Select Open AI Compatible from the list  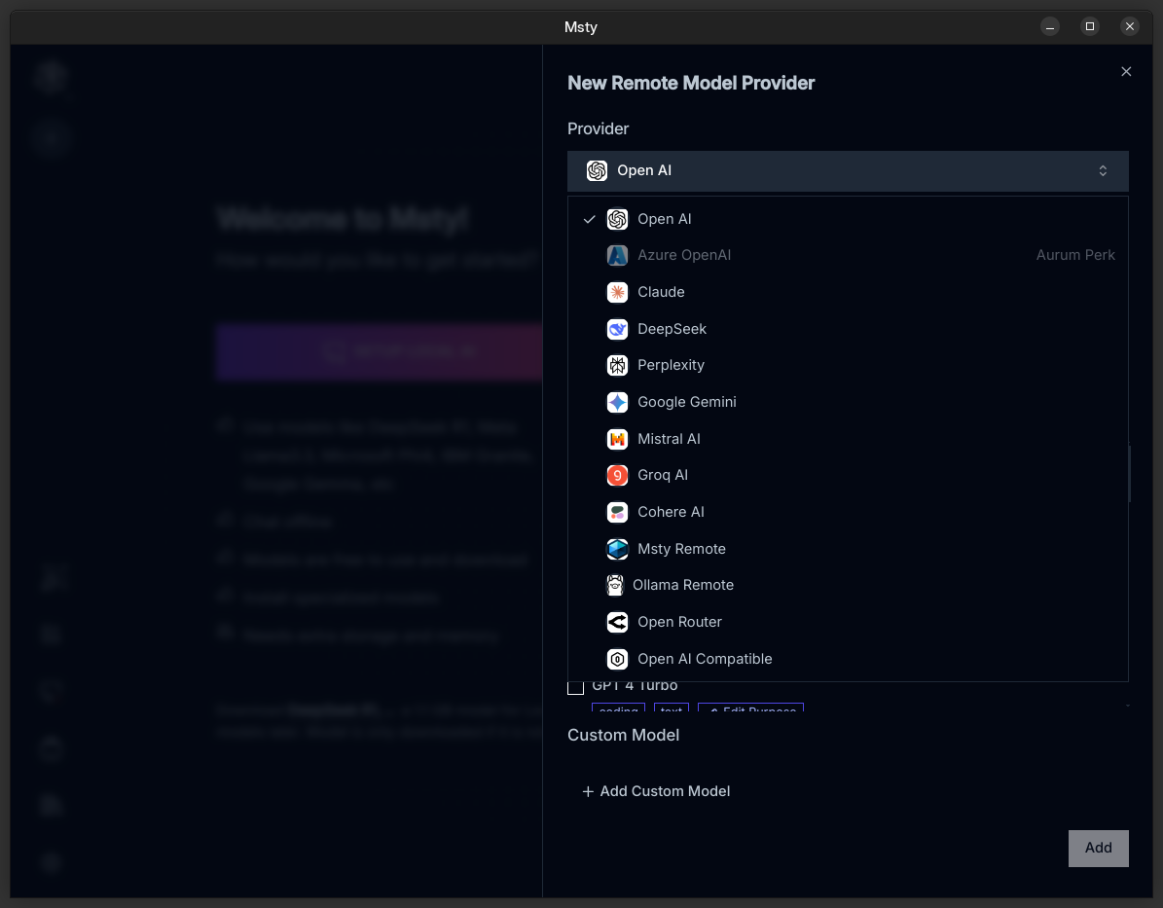pyautogui.click(x=705, y=659)
